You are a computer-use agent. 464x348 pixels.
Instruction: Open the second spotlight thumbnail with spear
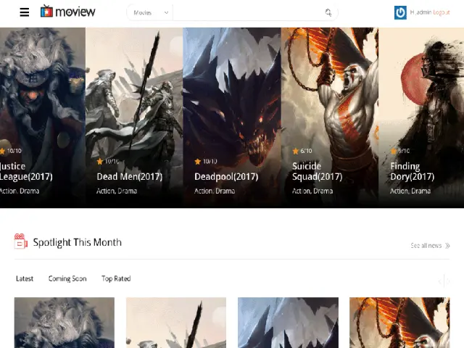pos(176,323)
